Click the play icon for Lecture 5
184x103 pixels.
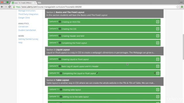click(x=60, y=29)
